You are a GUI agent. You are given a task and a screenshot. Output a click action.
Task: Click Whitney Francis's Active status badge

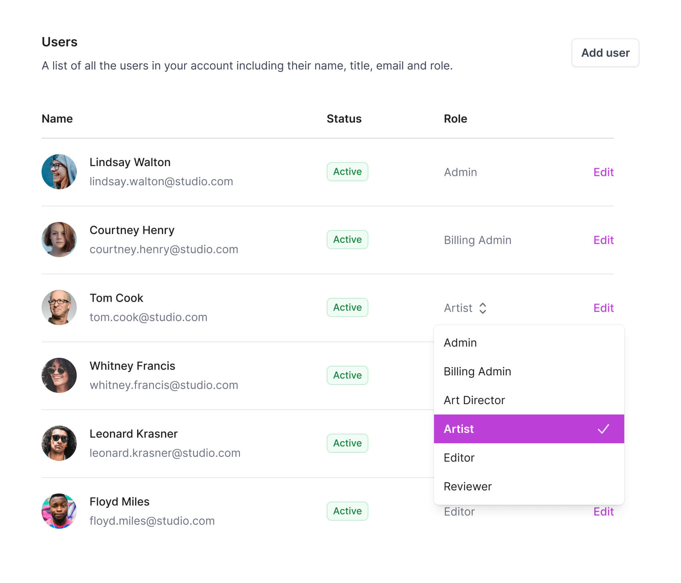click(x=347, y=375)
